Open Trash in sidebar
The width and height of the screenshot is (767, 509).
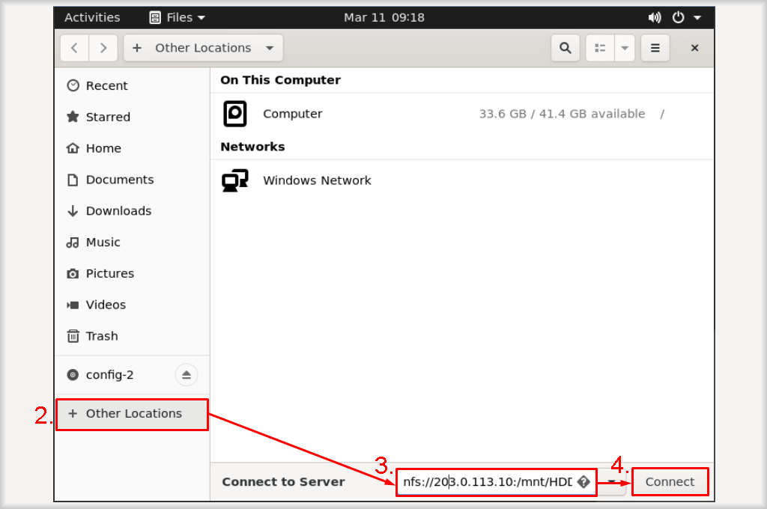pos(132,336)
